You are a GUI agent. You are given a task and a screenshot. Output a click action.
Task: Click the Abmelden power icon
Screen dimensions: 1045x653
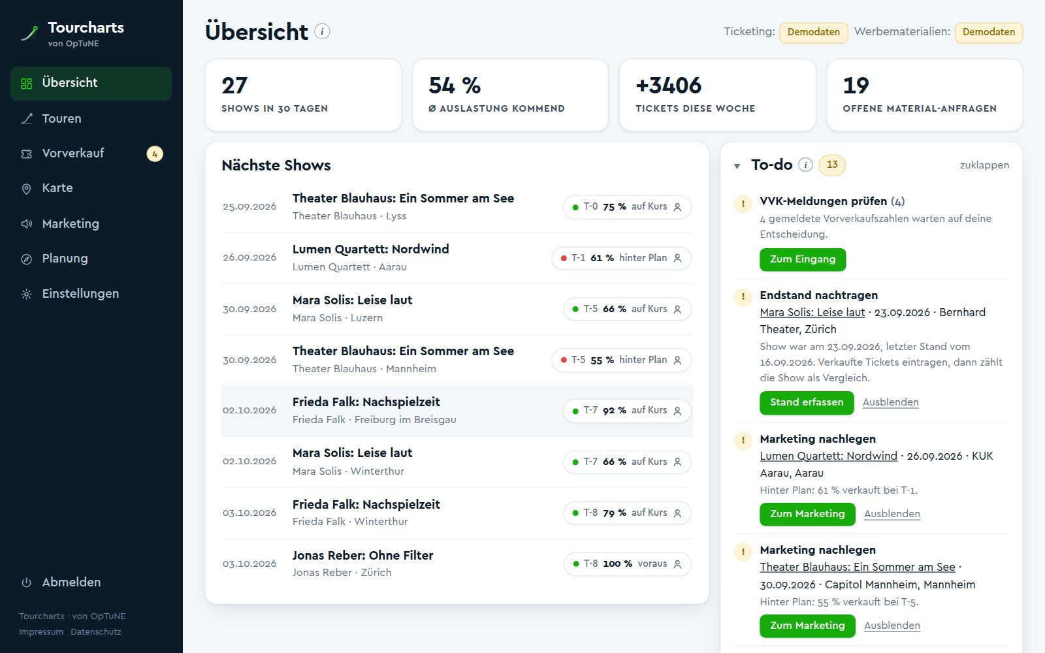pos(27,582)
